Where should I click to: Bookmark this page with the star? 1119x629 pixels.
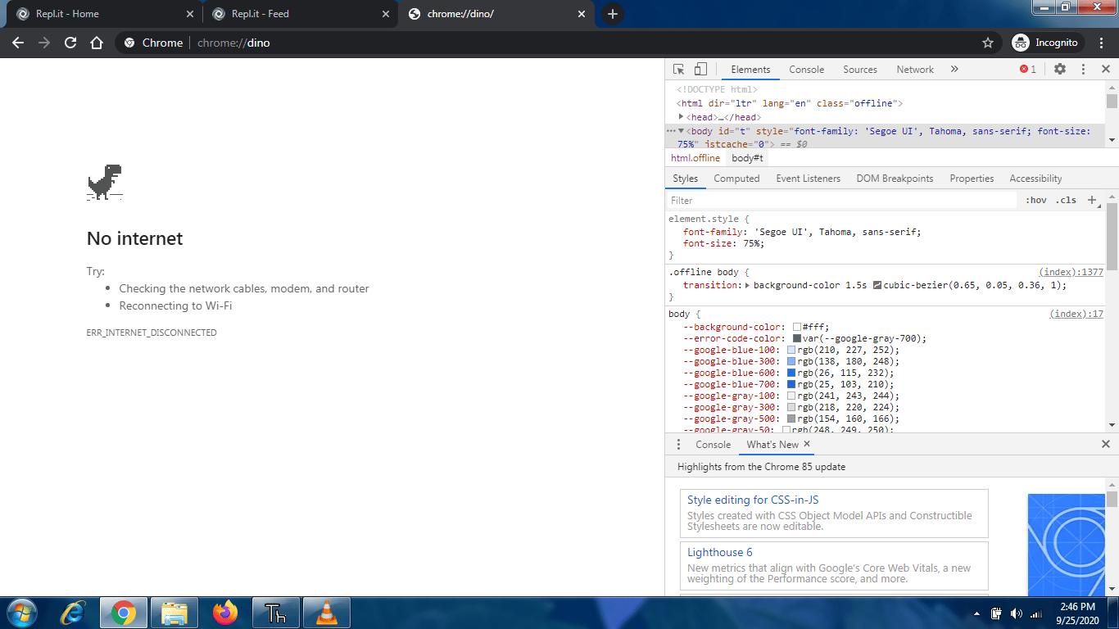(988, 43)
